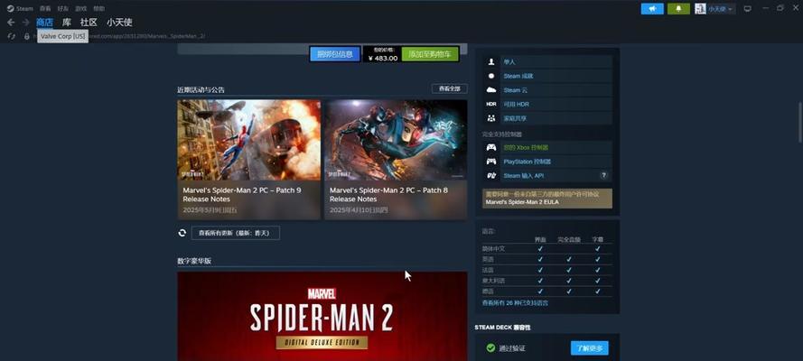Switch to the 商店 store tab
The image size is (803, 361).
click(44, 23)
